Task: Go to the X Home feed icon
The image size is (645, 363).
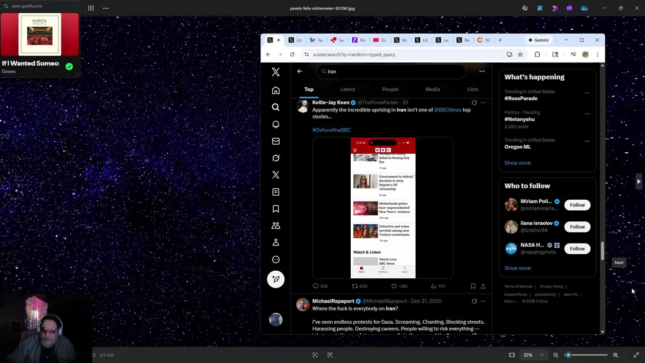Action: coord(276,90)
